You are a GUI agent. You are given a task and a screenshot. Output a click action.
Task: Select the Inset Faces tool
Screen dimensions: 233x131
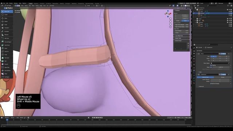click(x=7, y=45)
